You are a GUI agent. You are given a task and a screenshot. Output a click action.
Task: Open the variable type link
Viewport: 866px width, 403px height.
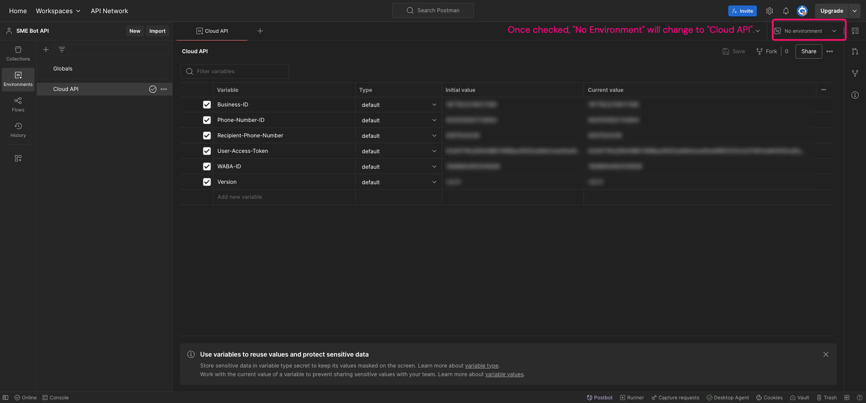482,366
